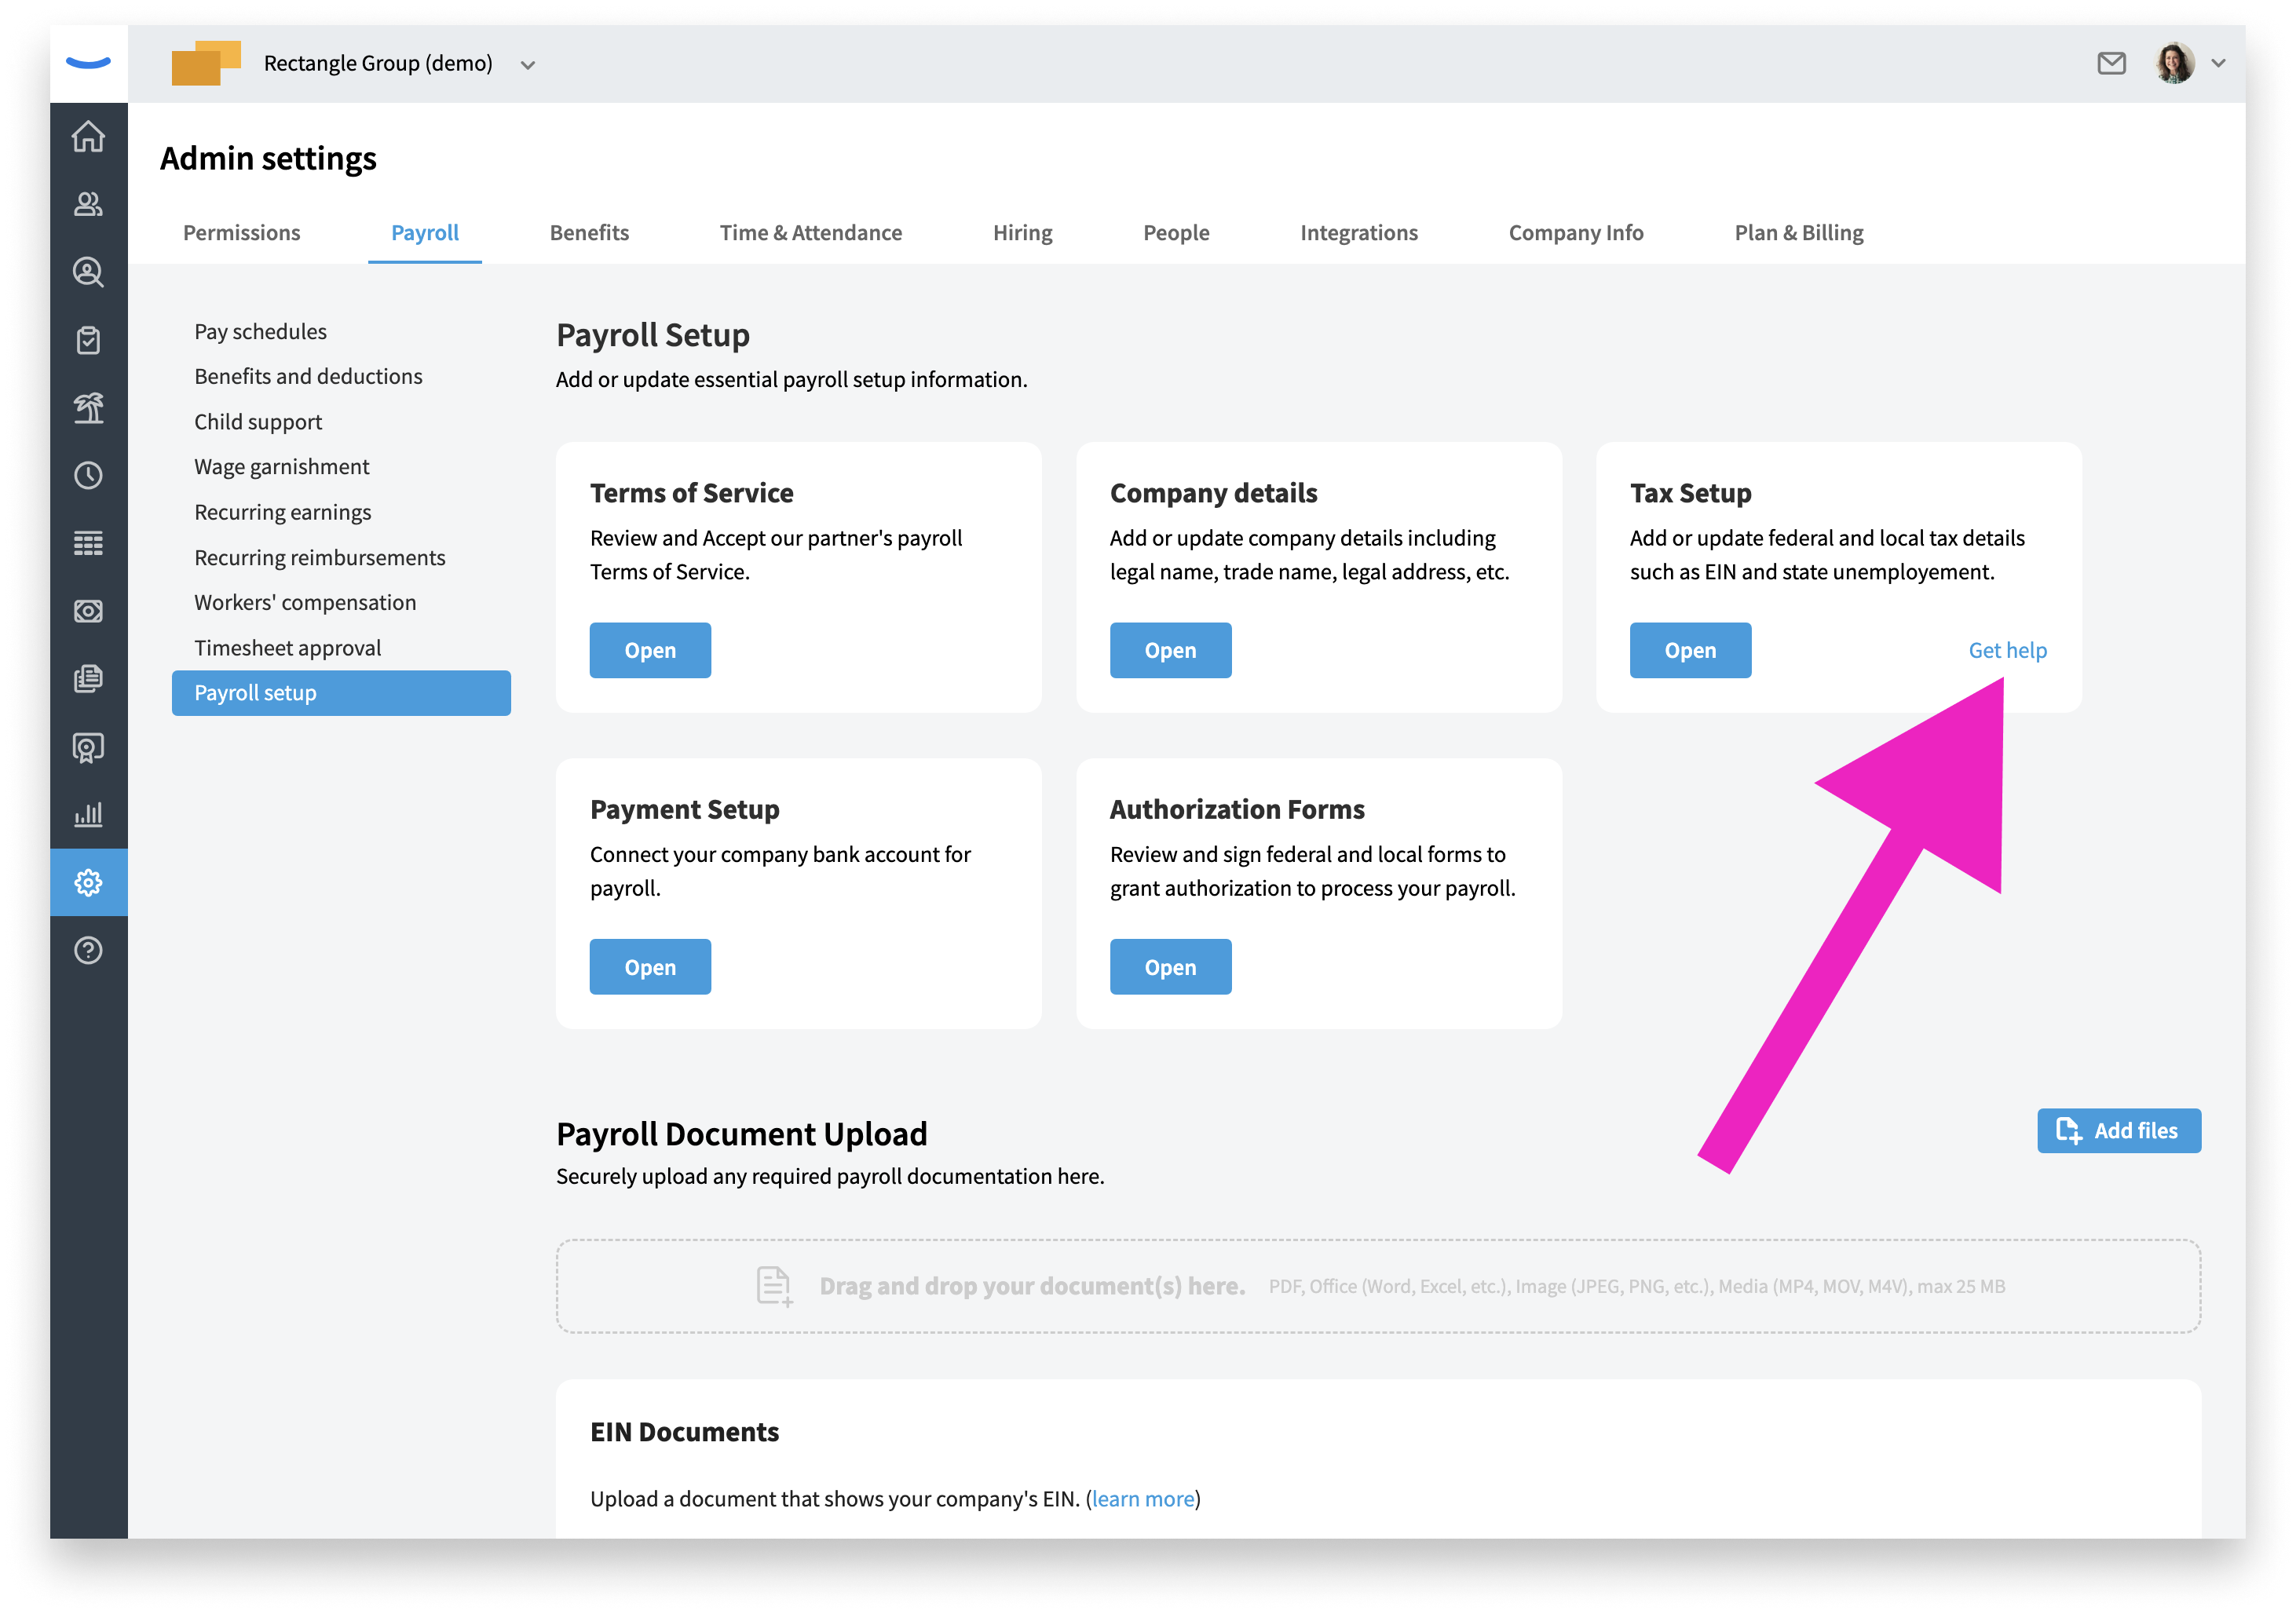Image resolution: width=2296 pixels, height=1614 pixels.
Task: Click the People icon in sidebar
Action: (x=88, y=204)
